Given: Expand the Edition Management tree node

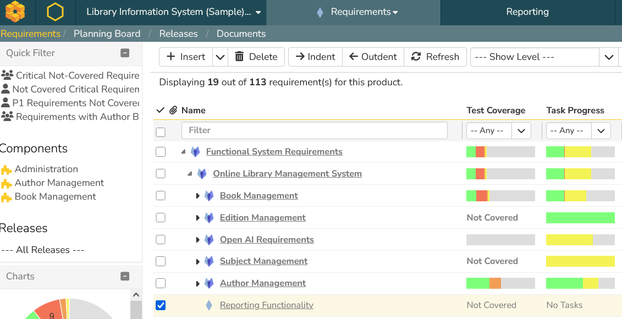Looking at the screenshot, I should [x=198, y=218].
